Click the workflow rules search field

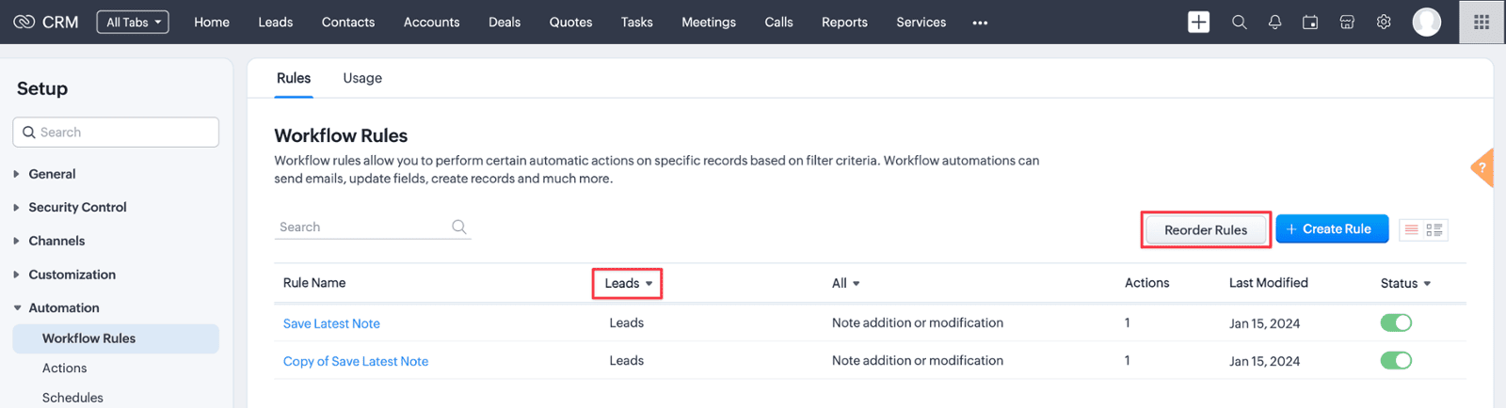click(x=373, y=227)
